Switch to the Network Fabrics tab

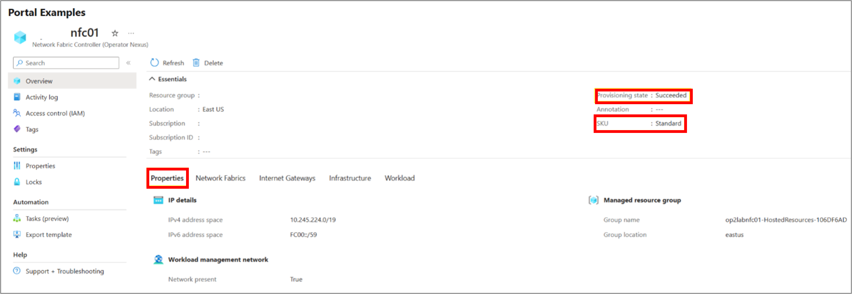(220, 178)
